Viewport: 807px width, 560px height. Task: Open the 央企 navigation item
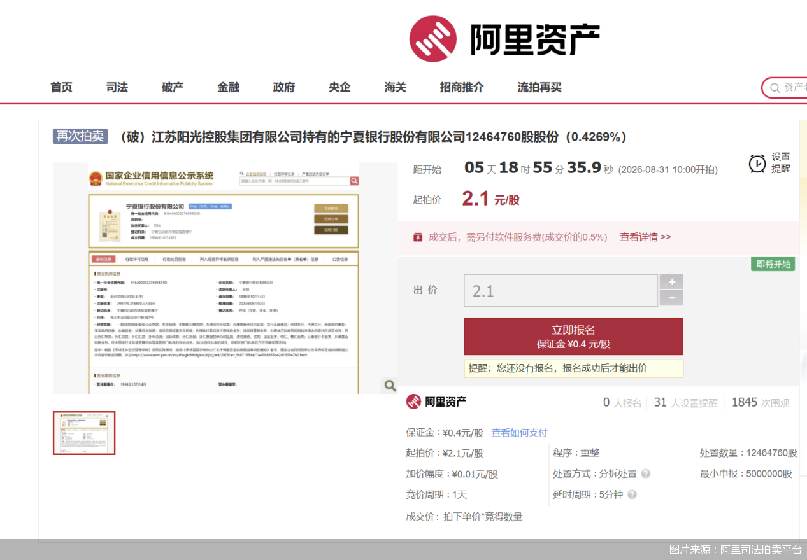(339, 87)
